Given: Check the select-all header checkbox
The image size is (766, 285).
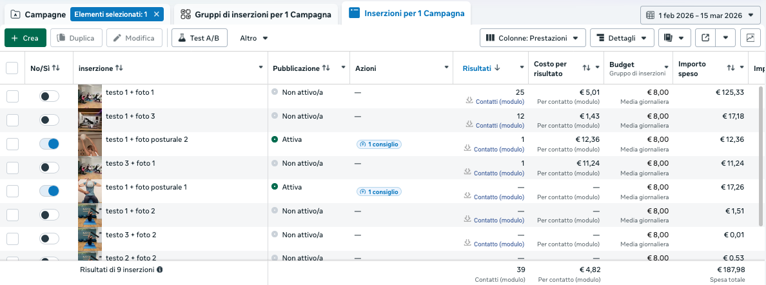Looking at the screenshot, I should [12, 68].
